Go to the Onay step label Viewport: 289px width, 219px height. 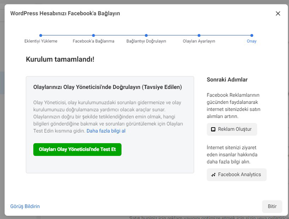(252, 41)
